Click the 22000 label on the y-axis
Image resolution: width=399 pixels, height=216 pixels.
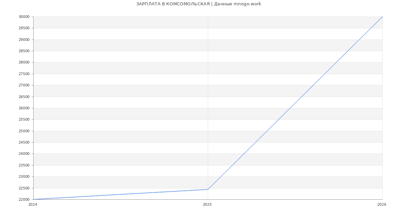[24, 199]
